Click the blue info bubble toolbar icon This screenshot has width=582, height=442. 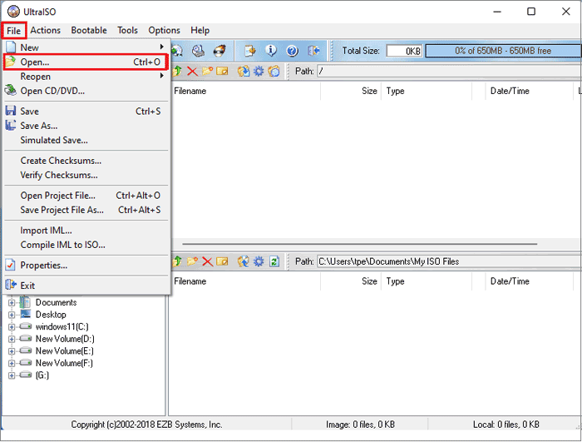tap(271, 51)
